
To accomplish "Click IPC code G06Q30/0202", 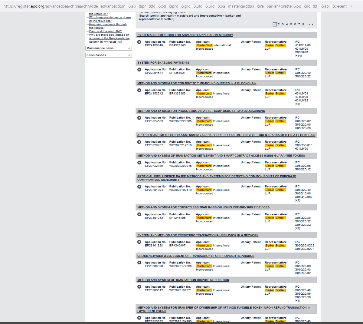I will coord(304,246).
